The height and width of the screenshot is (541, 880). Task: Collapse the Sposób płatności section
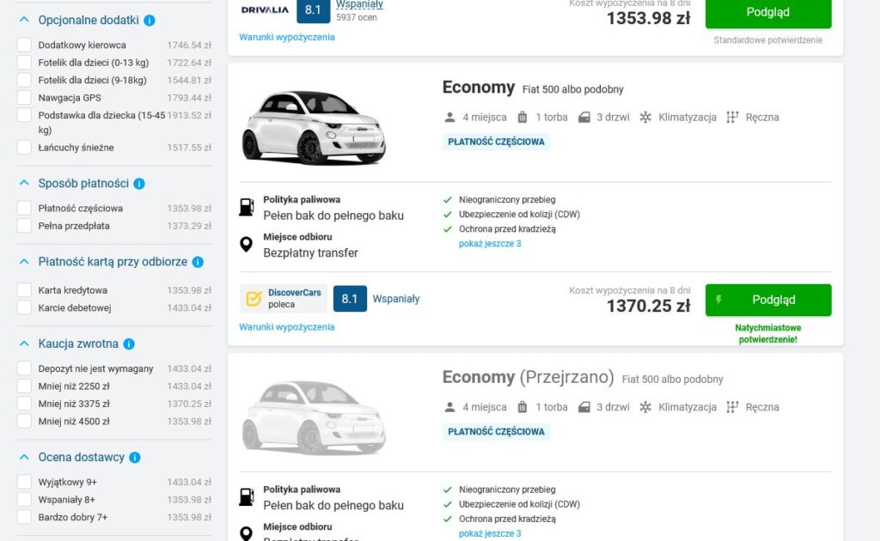tap(24, 183)
